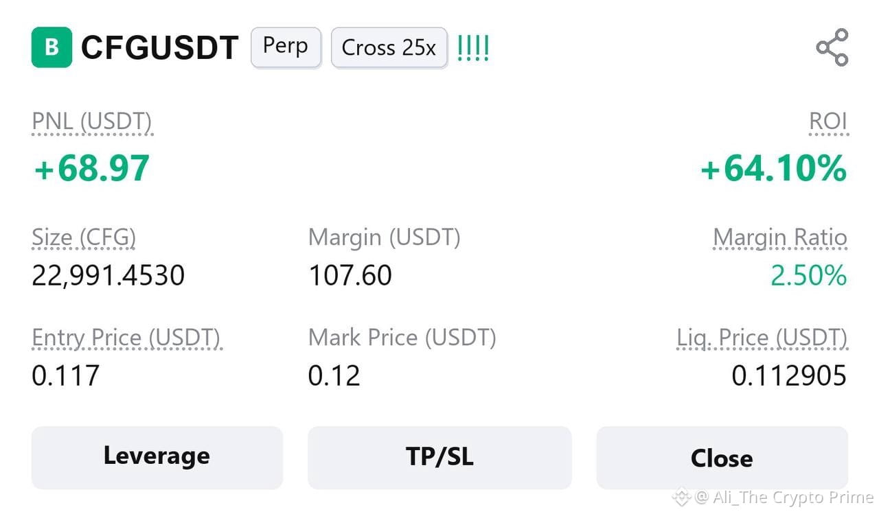Select the 107.60 margin value
Viewport: 879px width, 514px height.
[x=350, y=276]
